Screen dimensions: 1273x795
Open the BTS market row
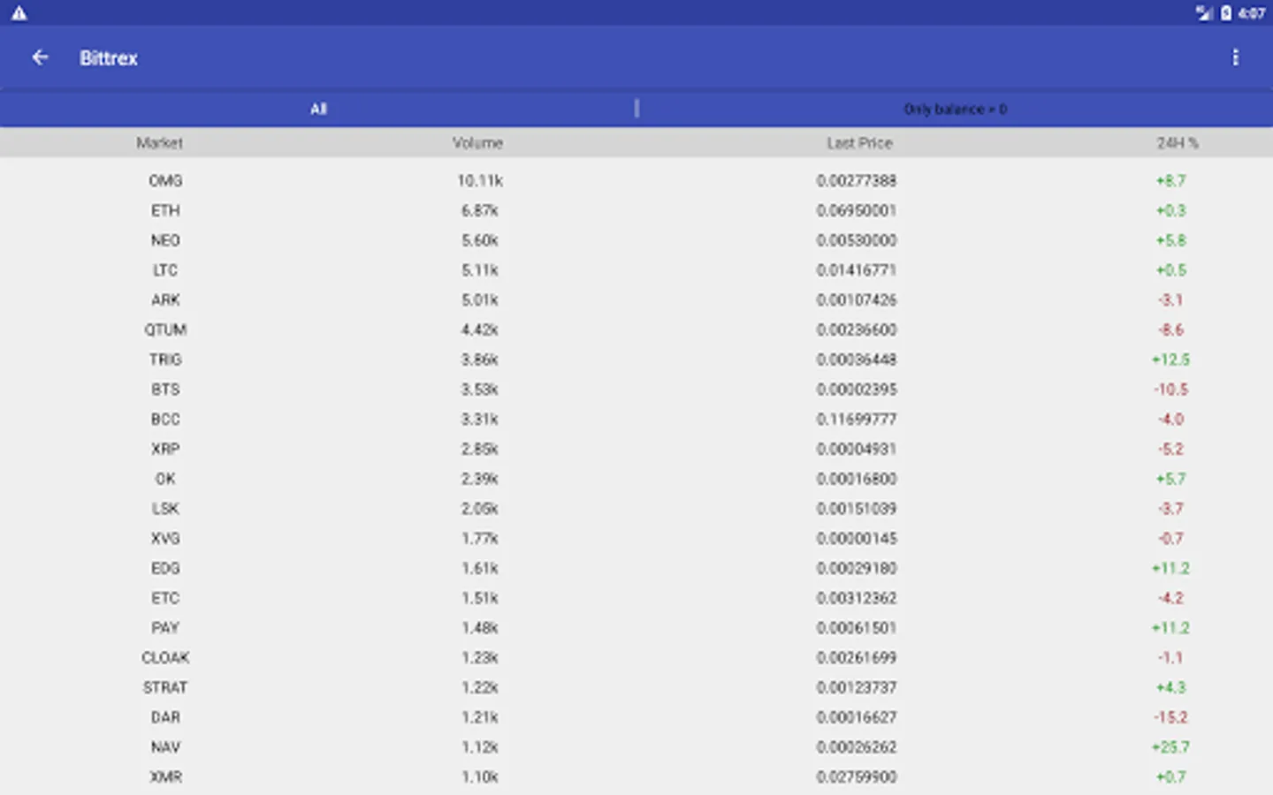(636, 390)
